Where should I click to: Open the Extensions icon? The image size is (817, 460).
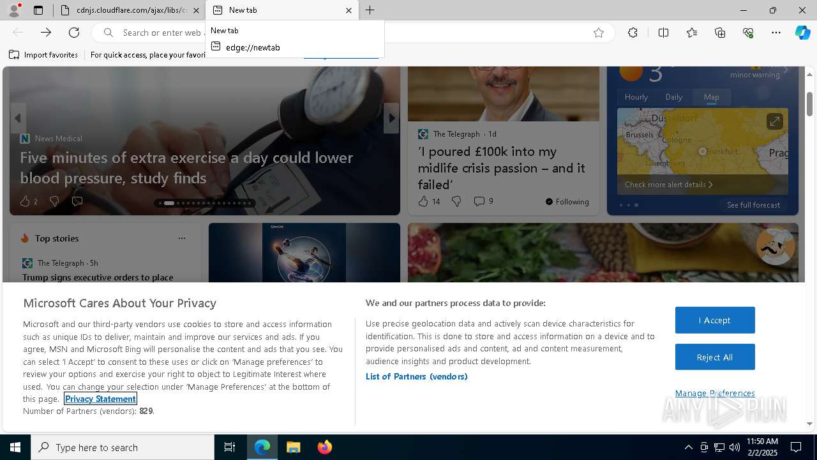pos(633,33)
